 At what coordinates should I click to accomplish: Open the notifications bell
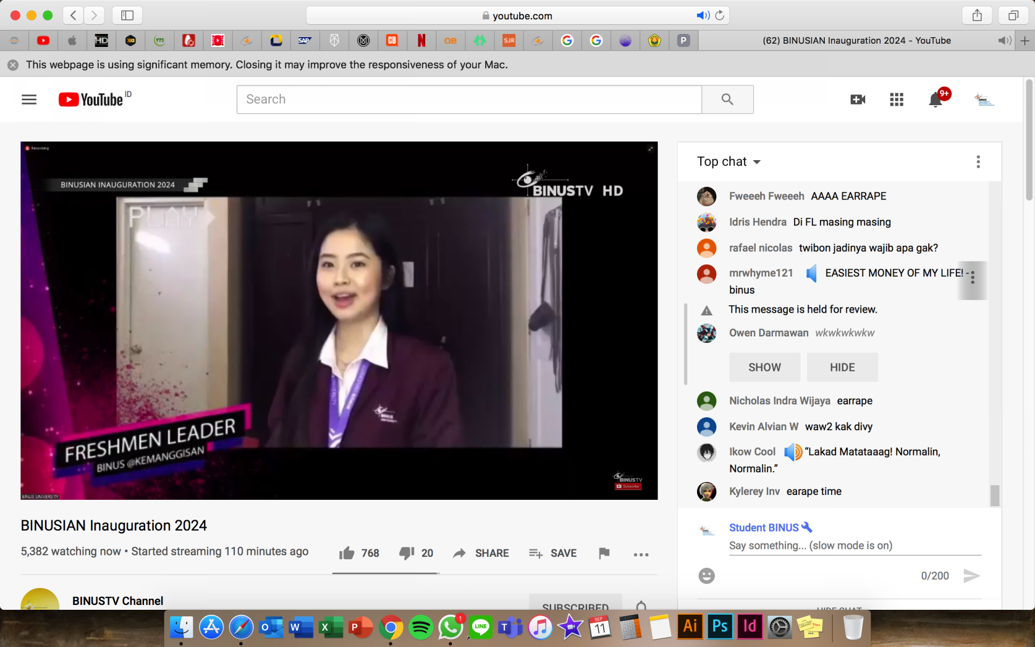pyautogui.click(x=935, y=100)
